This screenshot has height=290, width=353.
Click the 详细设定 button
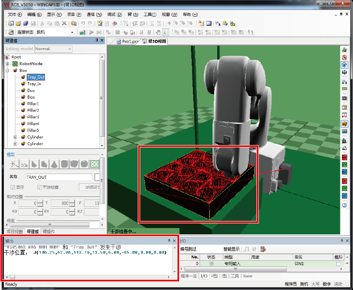[89, 187]
